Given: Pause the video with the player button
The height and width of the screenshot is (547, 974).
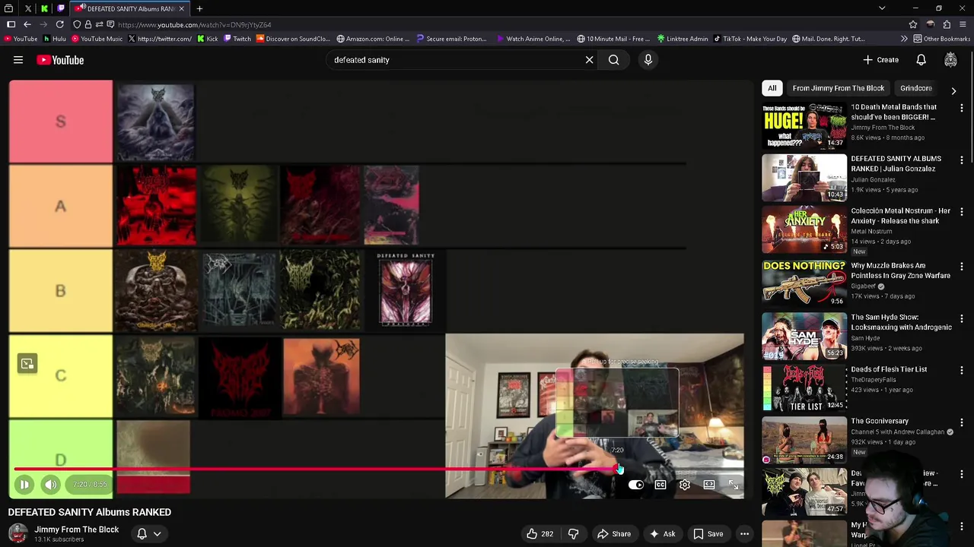Looking at the screenshot, I should tap(24, 484).
